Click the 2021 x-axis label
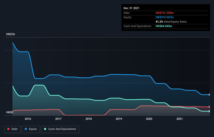The width and height of the screenshot is (214, 137). click(180, 119)
